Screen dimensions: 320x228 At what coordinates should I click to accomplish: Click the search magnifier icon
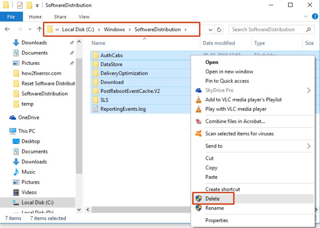click(308, 30)
